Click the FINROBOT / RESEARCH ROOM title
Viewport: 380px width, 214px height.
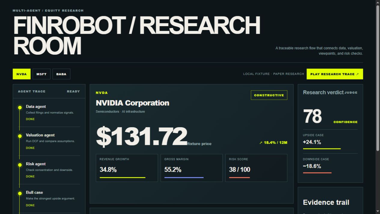click(x=137, y=35)
